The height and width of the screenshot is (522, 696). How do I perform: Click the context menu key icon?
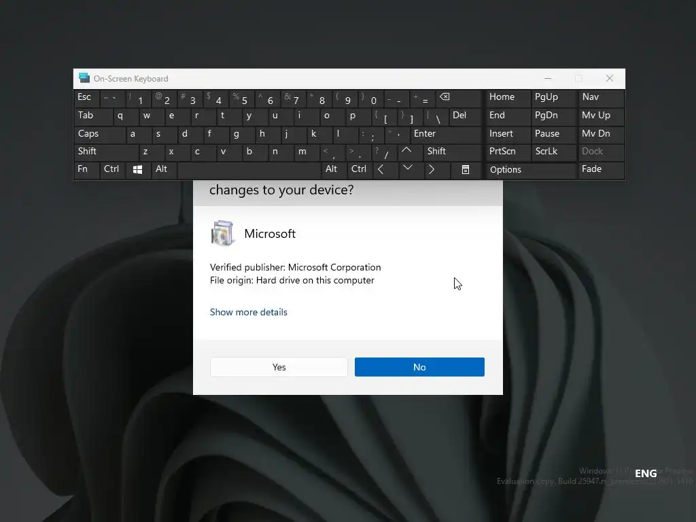[x=465, y=169]
